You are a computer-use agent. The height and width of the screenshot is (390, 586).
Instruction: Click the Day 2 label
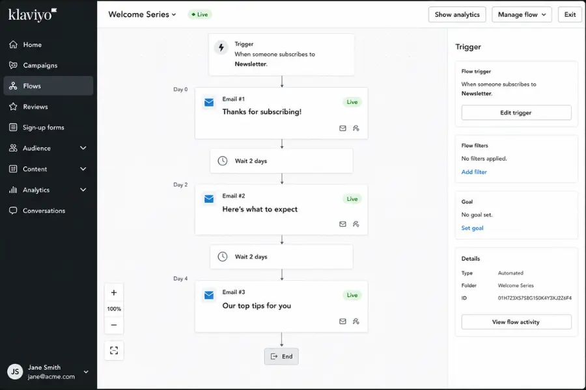(x=180, y=185)
